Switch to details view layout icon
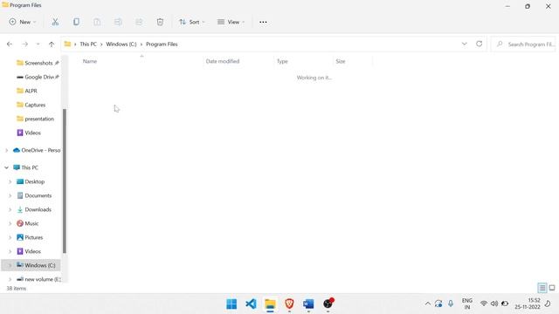The width and height of the screenshot is (559, 314). [x=542, y=288]
